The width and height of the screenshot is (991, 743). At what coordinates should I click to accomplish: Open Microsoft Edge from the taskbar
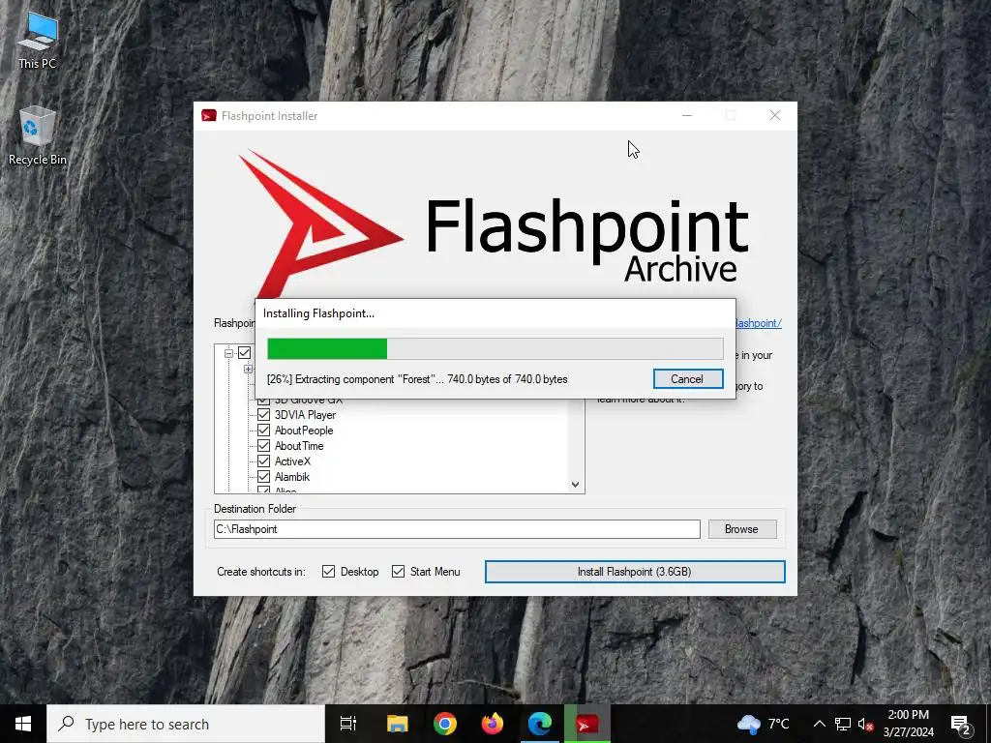[540, 724]
